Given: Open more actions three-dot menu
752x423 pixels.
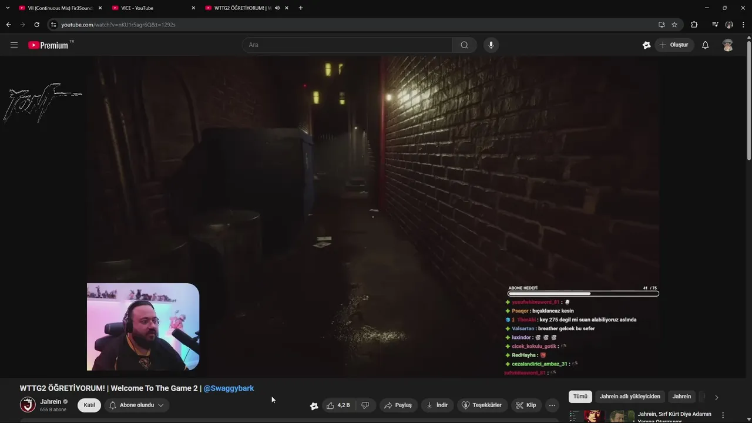Looking at the screenshot, I should click(x=552, y=405).
